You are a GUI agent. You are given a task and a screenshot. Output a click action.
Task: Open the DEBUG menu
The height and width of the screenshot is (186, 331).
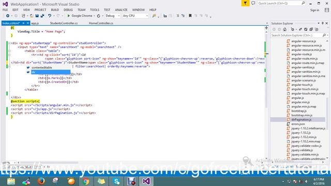(x=68, y=10)
